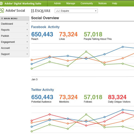Click the highest blue point on Twitter chart
The width and height of the screenshot is (134, 134).
tap(123, 110)
